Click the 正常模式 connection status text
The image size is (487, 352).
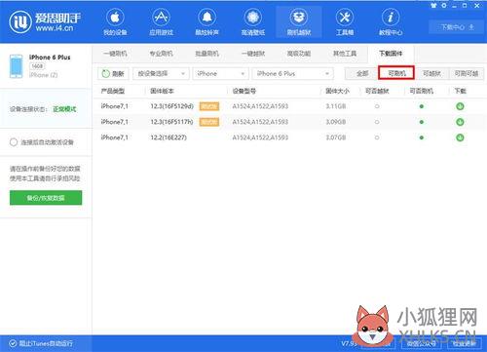click(64, 109)
